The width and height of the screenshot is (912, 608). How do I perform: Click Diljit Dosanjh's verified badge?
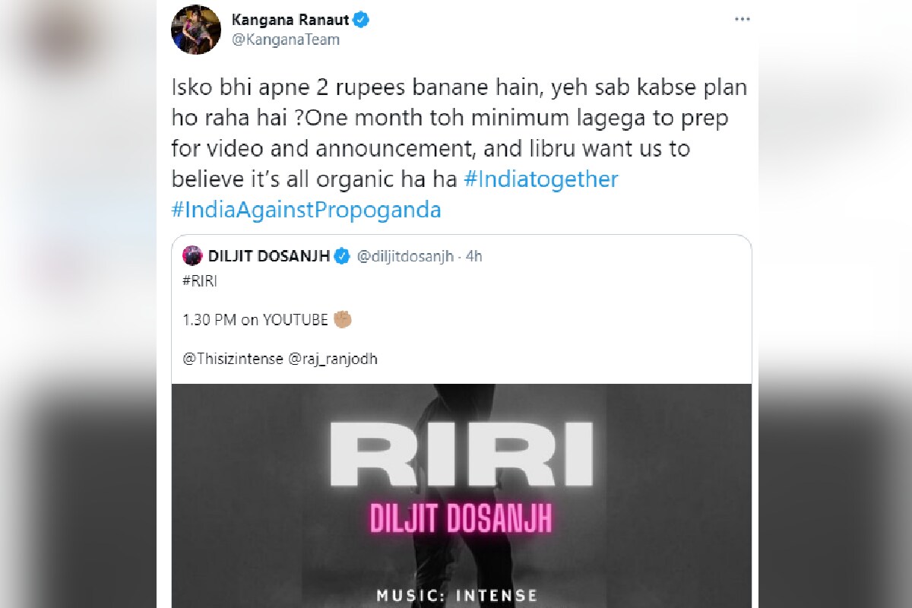(x=342, y=256)
